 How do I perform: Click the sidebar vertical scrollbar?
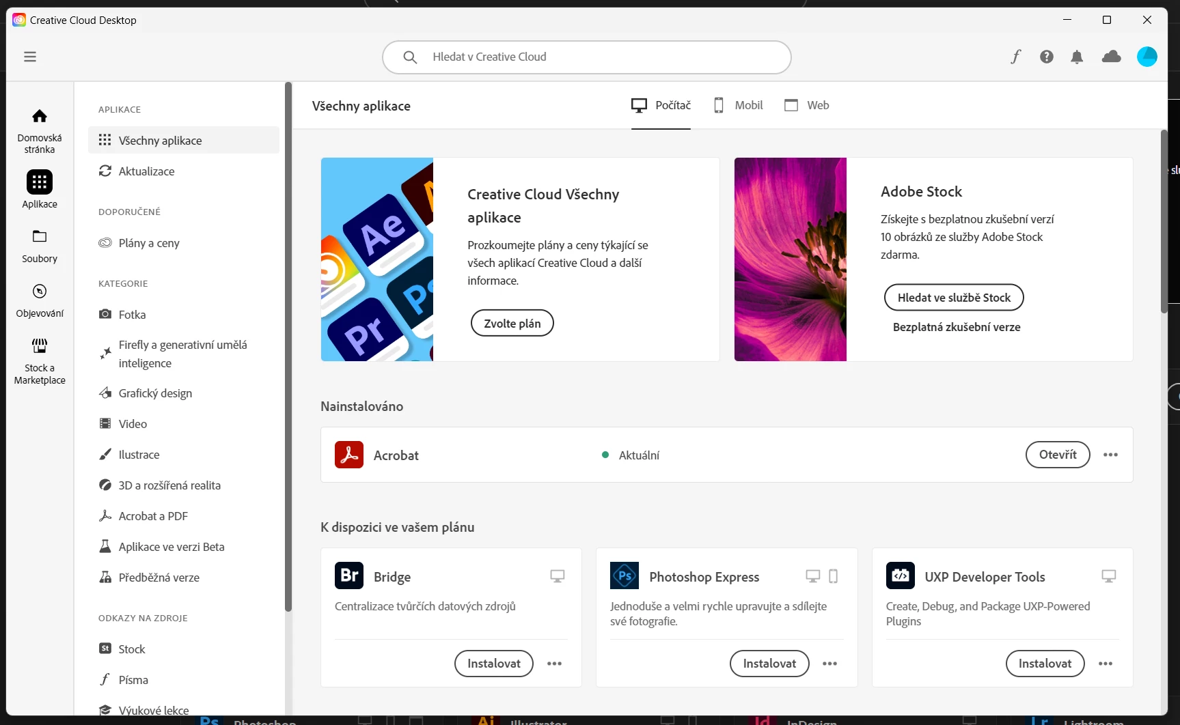pos(288,347)
